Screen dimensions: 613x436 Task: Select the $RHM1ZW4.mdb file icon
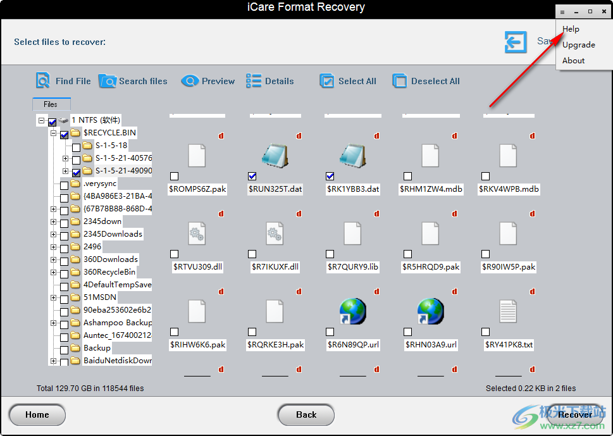(x=430, y=156)
